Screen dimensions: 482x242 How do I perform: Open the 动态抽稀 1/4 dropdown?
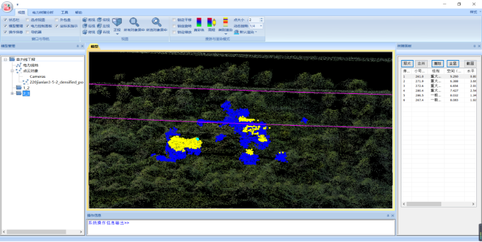256,26
